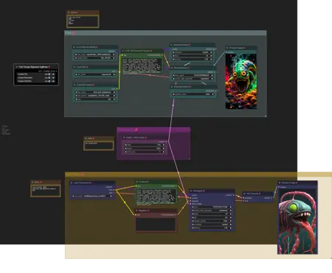Screen dimensions: 332x273
Task: Click the Note text area above the teal group
Action: click(83, 21)
